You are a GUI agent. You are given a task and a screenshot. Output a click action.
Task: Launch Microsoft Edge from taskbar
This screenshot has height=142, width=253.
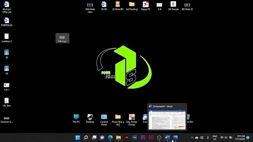110,138
